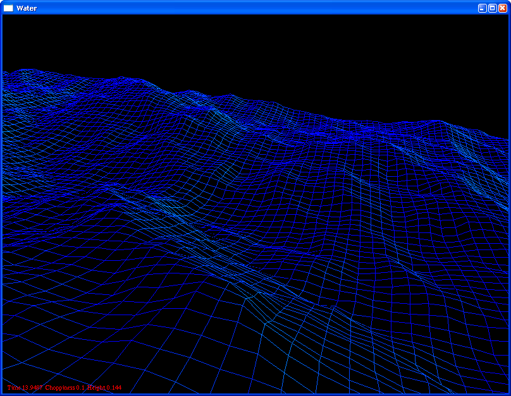The height and width of the screenshot is (396, 511).
Task: Click the red "Choppiness" label
Action: click(x=60, y=387)
